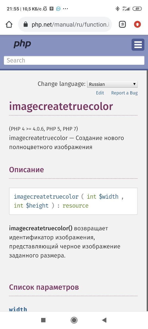
Task: Open the Change language dropdown
Action: [x=113, y=84]
